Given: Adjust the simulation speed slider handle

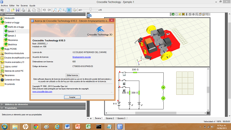Looking at the screenshot, I should (x=91, y=9).
